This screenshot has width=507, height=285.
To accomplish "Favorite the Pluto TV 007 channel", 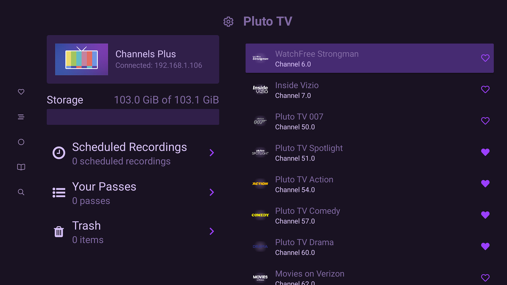I will (485, 120).
